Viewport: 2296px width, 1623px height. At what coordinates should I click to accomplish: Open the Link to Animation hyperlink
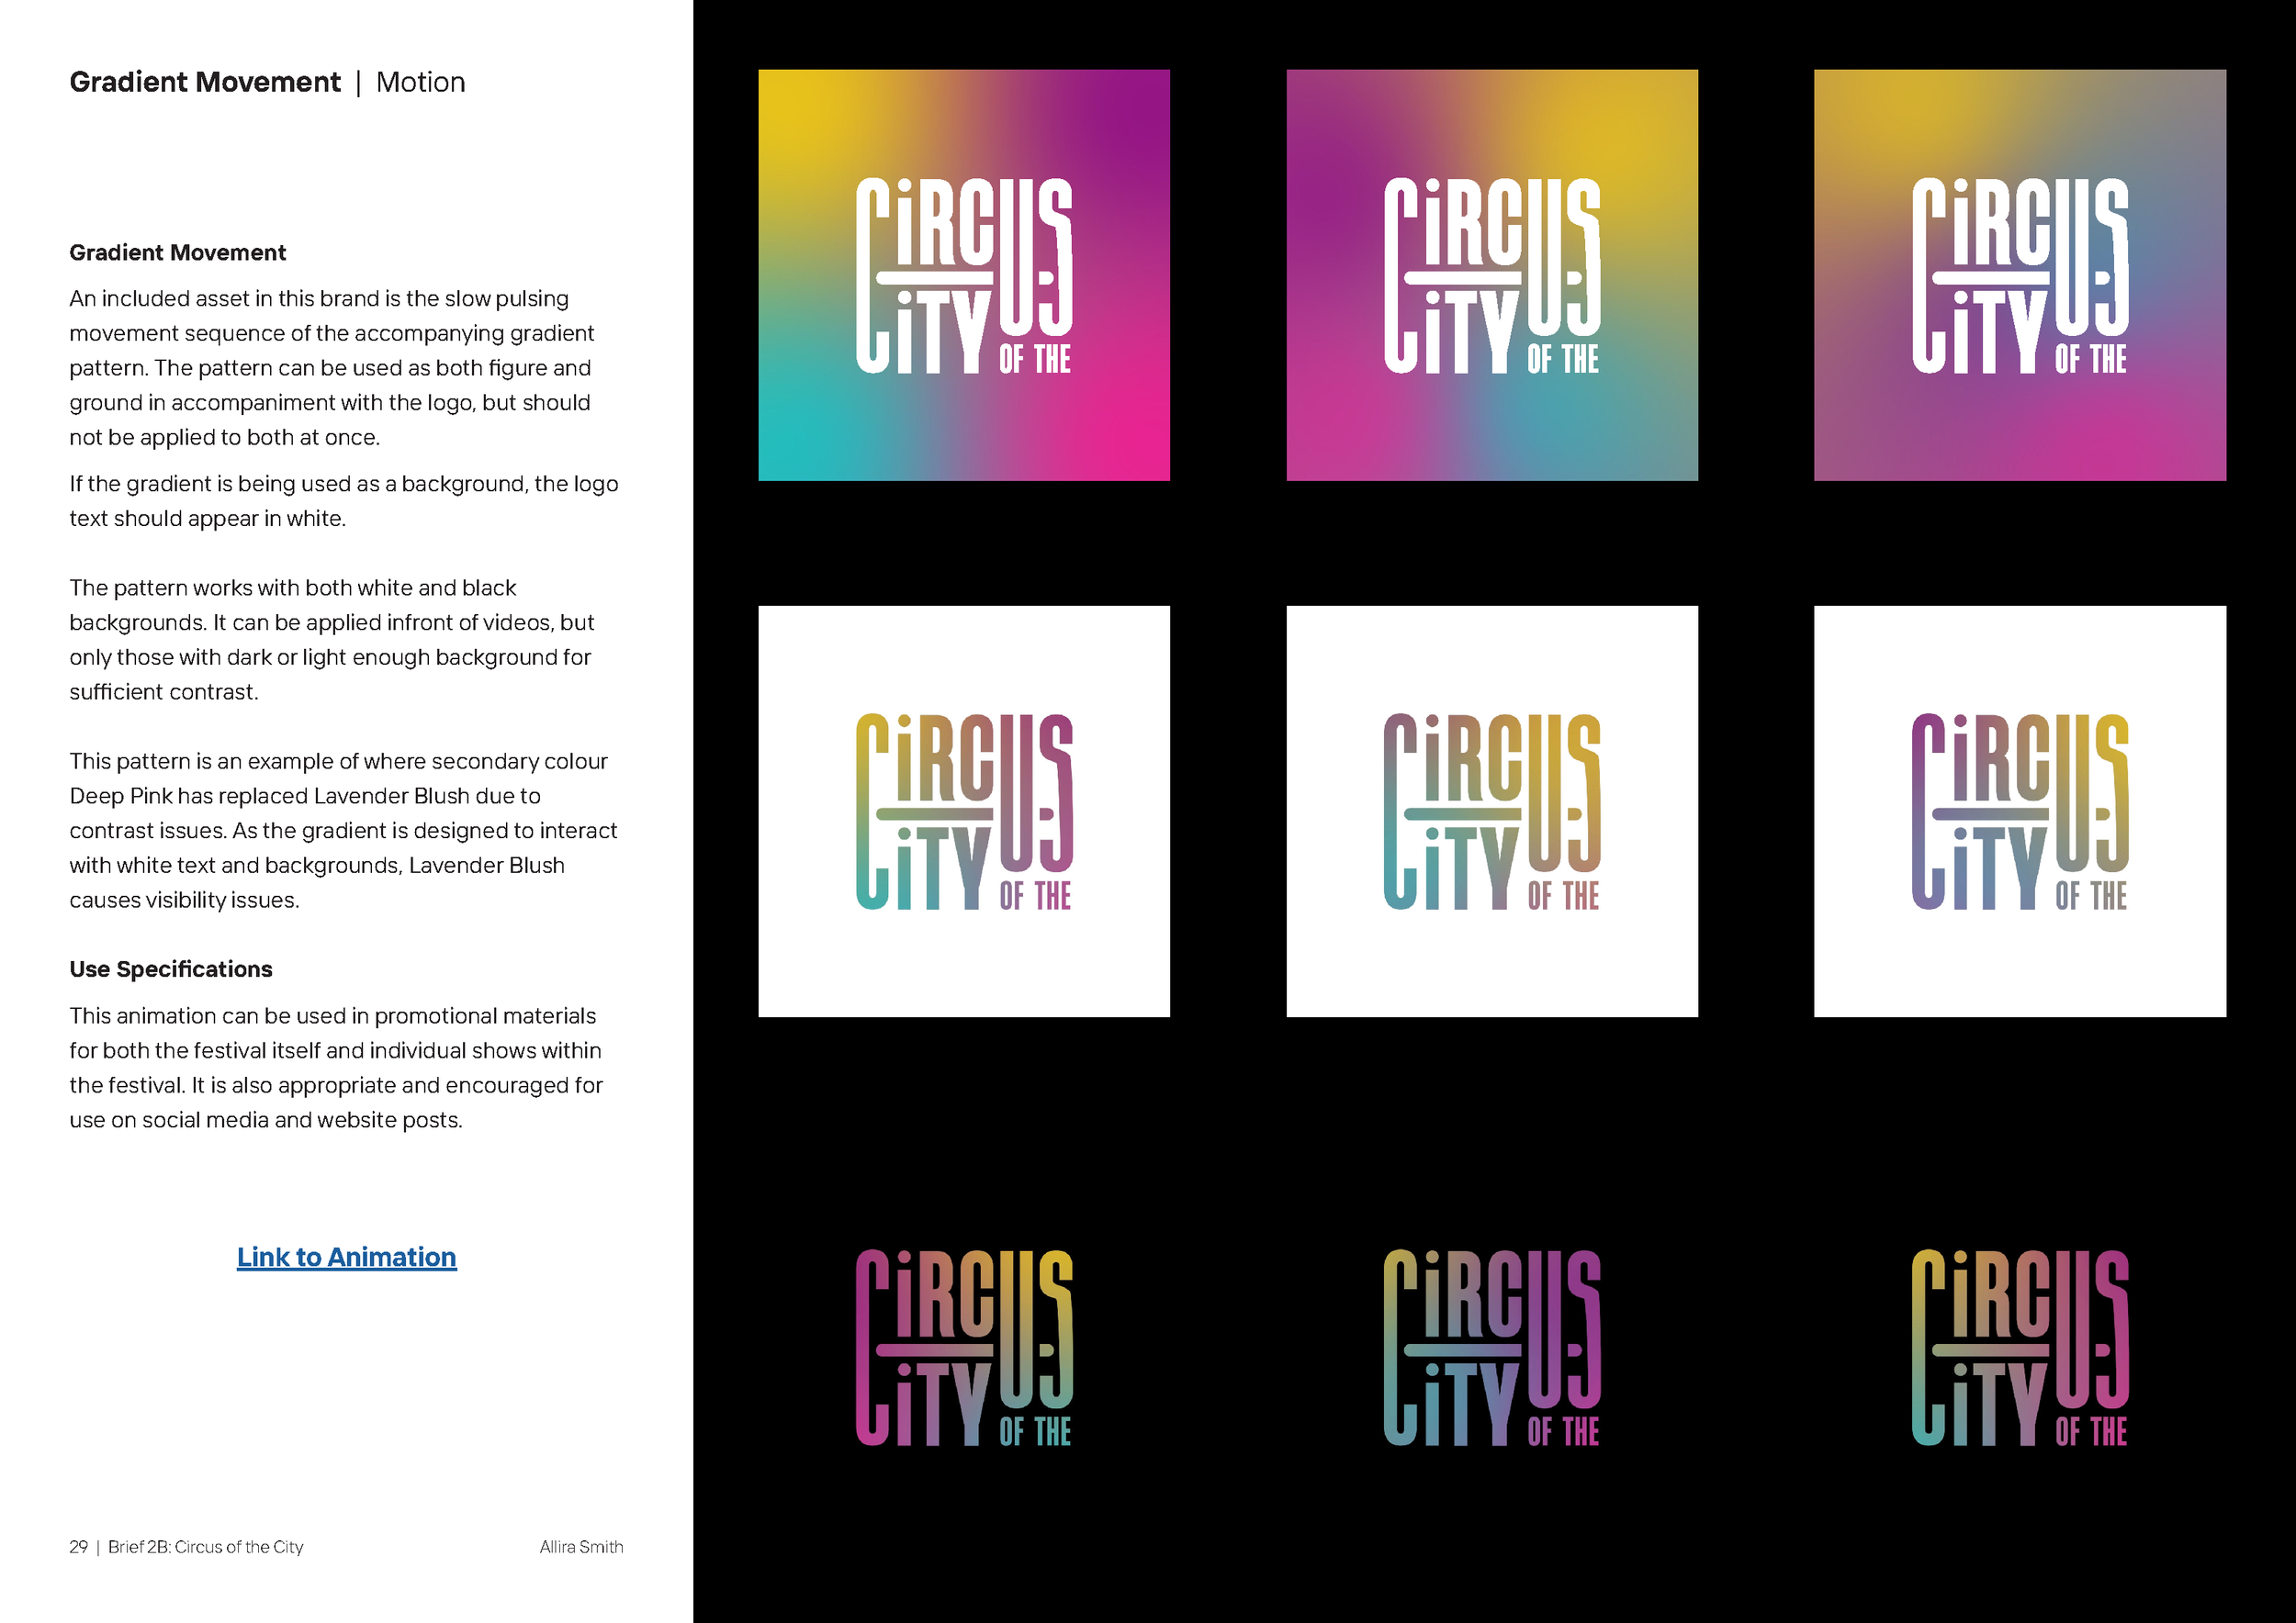pyautogui.click(x=346, y=1256)
